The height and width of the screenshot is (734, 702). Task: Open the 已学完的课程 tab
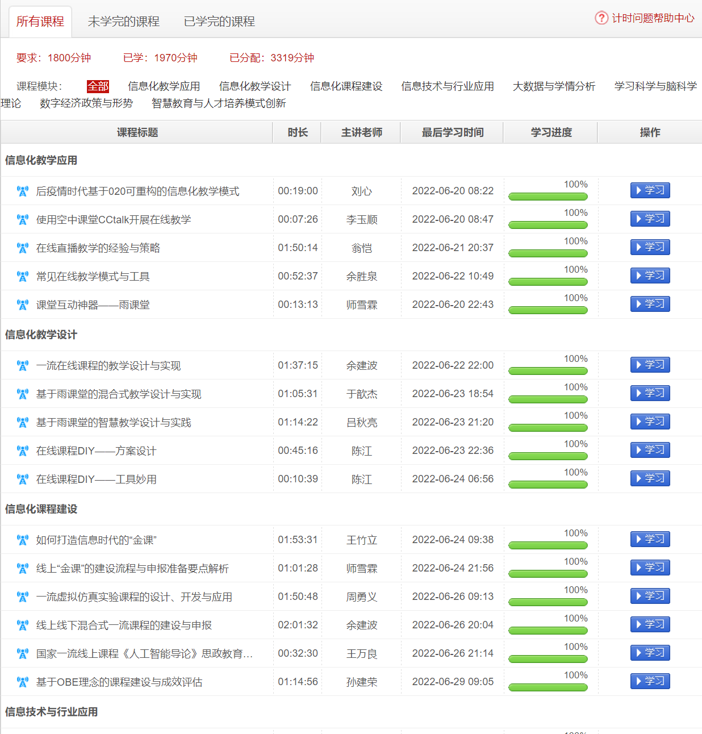pyautogui.click(x=219, y=22)
